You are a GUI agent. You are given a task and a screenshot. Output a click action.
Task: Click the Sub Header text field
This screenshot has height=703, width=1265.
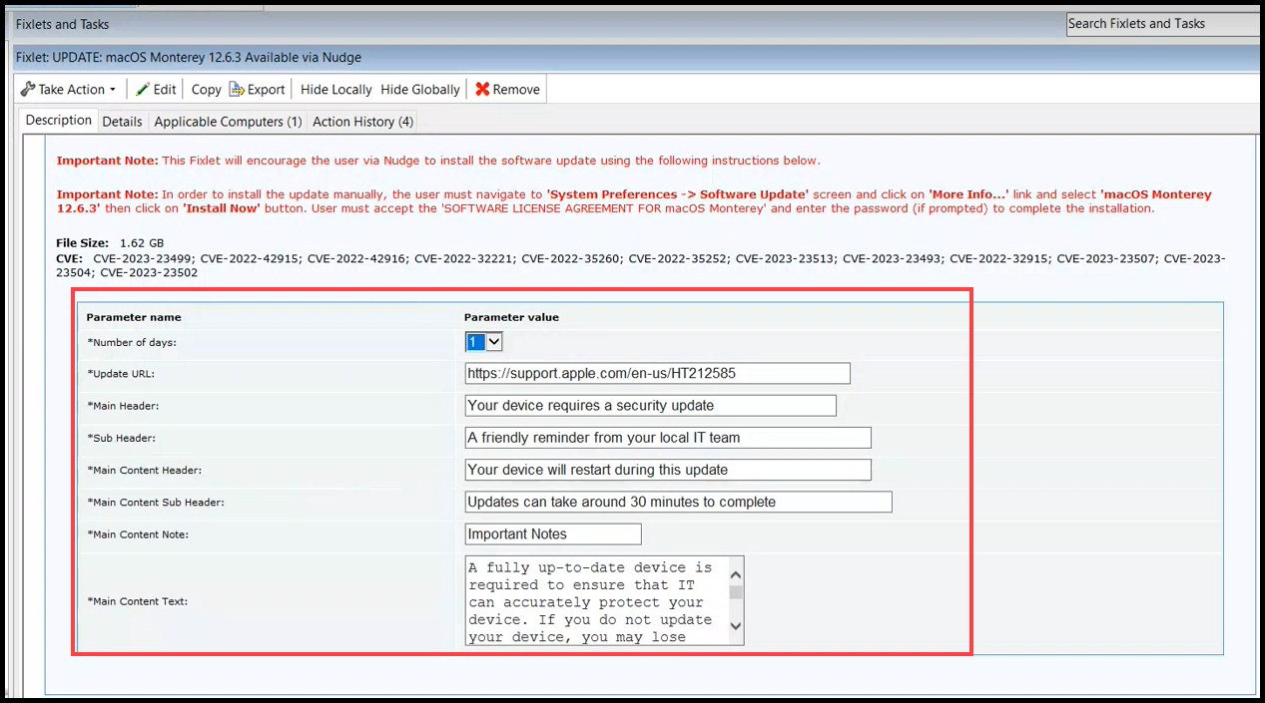668,438
